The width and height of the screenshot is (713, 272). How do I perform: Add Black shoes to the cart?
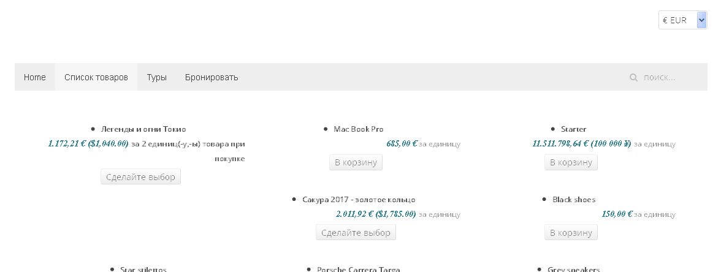click(571, 233)
